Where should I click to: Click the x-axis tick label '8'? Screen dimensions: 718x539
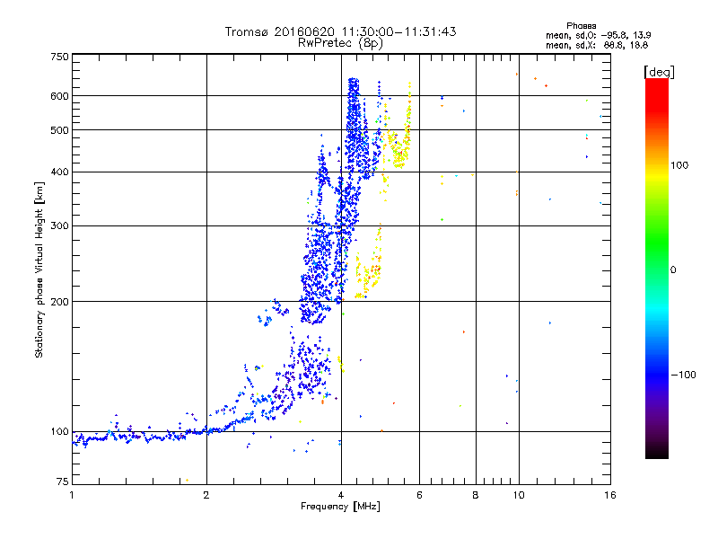[x=476, y=495]
